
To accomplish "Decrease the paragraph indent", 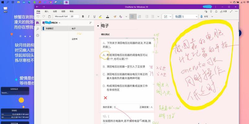I will click(147, 16).
